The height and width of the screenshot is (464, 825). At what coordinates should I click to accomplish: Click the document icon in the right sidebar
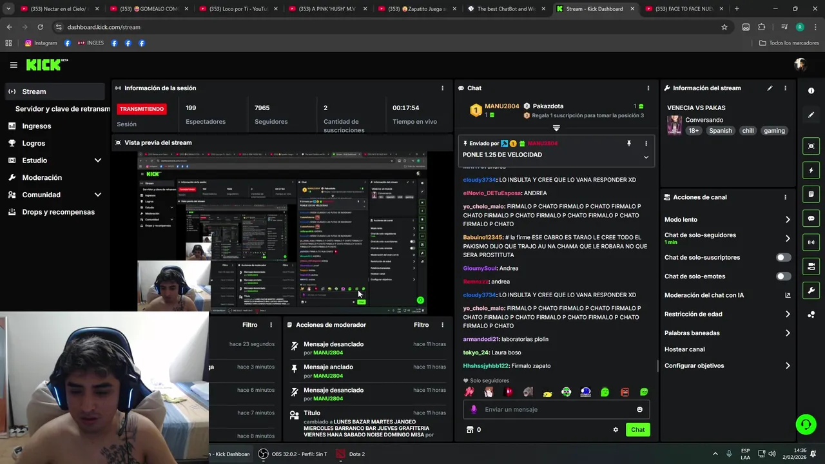811,194
